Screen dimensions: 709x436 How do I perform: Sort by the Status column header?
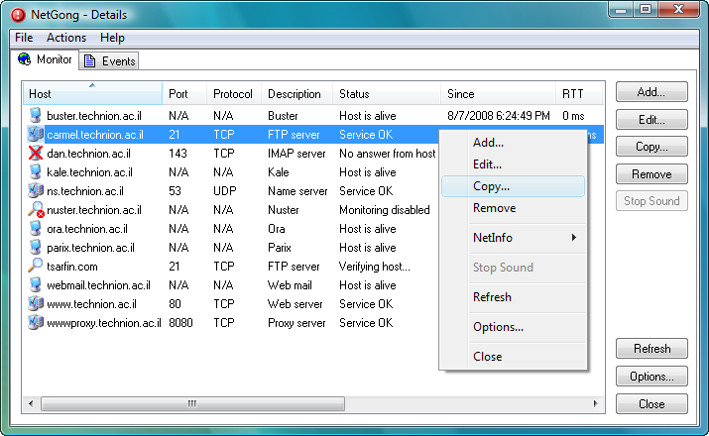tap(387, 93)
